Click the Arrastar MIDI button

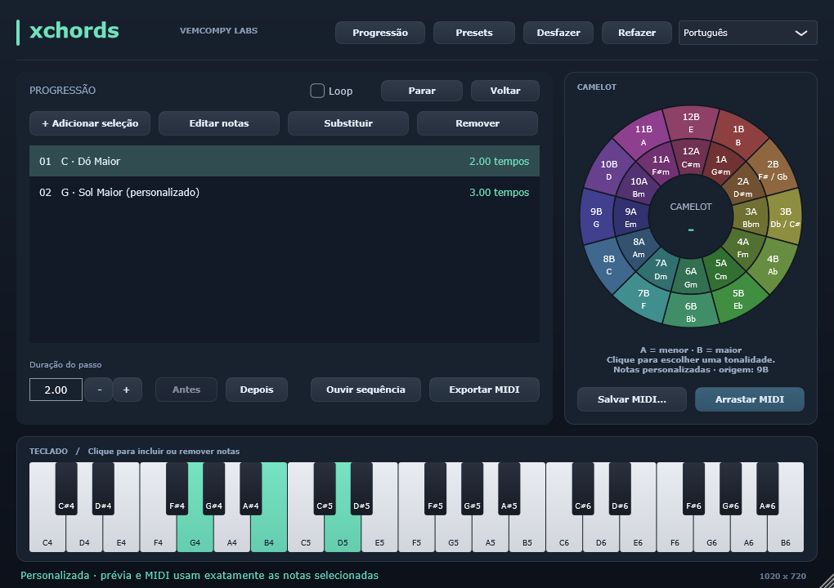[x=750, y=399]
